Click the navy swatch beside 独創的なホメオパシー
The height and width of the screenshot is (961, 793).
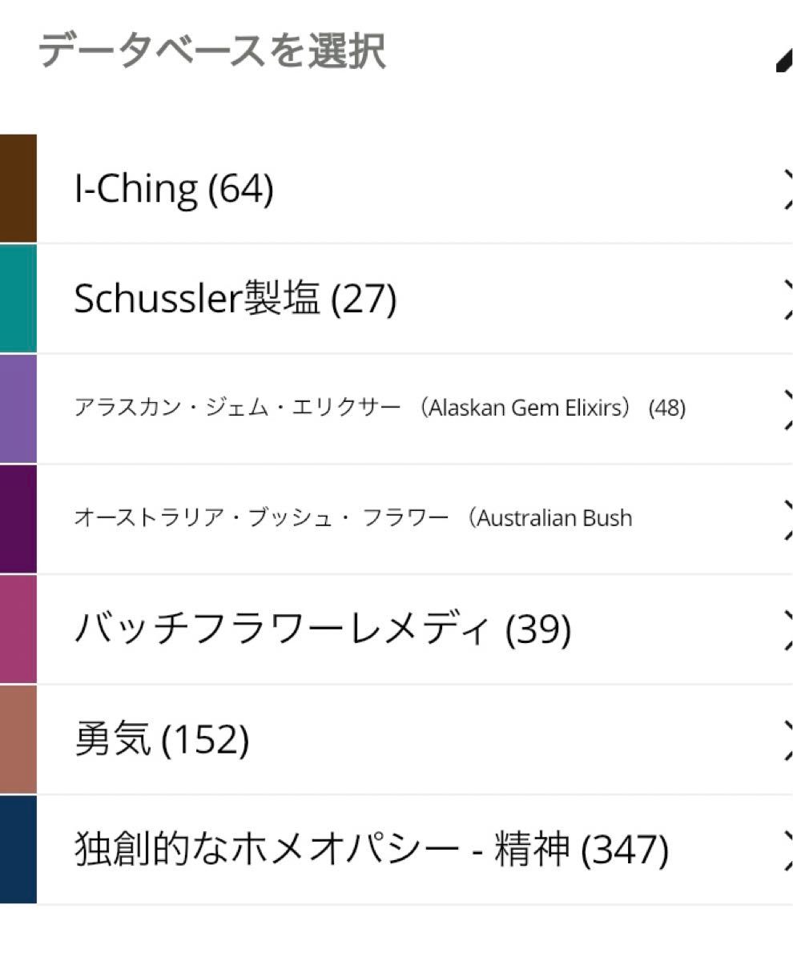coord(18,849)
